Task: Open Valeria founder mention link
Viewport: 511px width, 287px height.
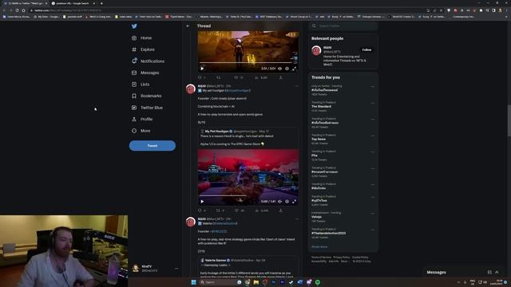Action: (x=219, y=231)
